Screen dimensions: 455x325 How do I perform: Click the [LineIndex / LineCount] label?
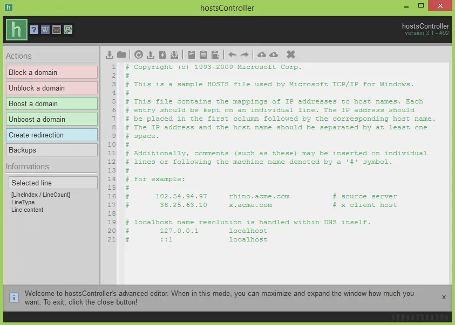click(40, 195)
